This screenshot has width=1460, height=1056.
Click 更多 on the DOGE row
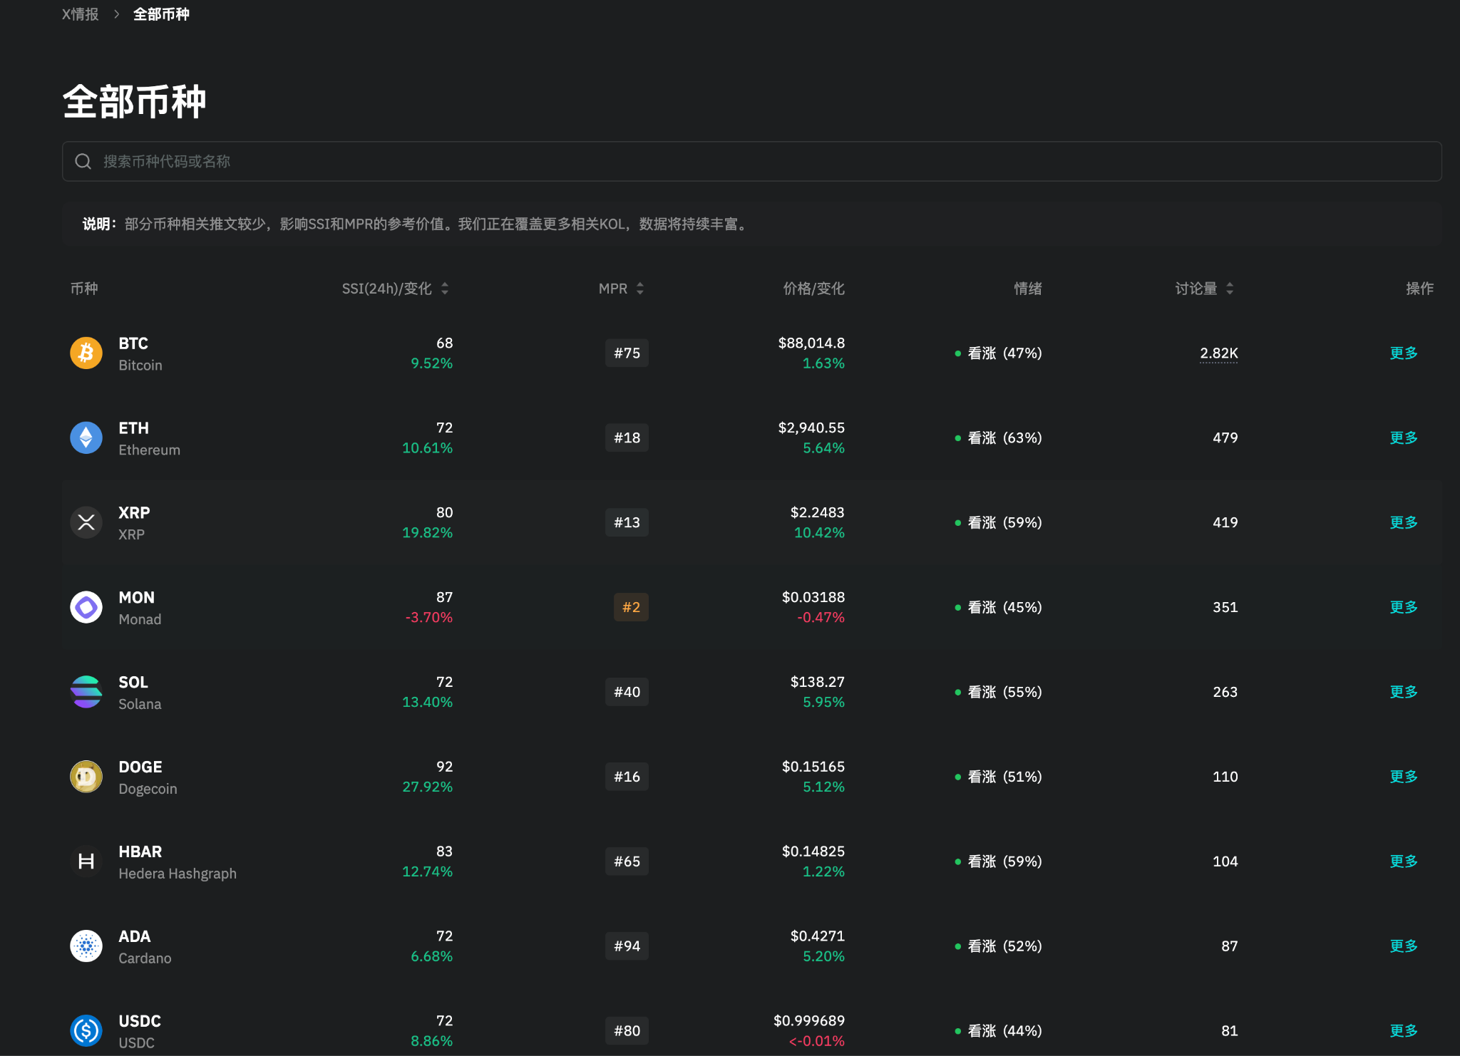point(1402,776)
